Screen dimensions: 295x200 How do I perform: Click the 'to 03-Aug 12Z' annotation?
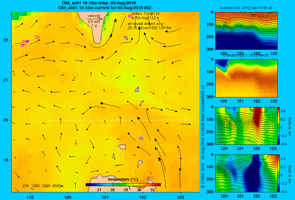tap(143, 18)
